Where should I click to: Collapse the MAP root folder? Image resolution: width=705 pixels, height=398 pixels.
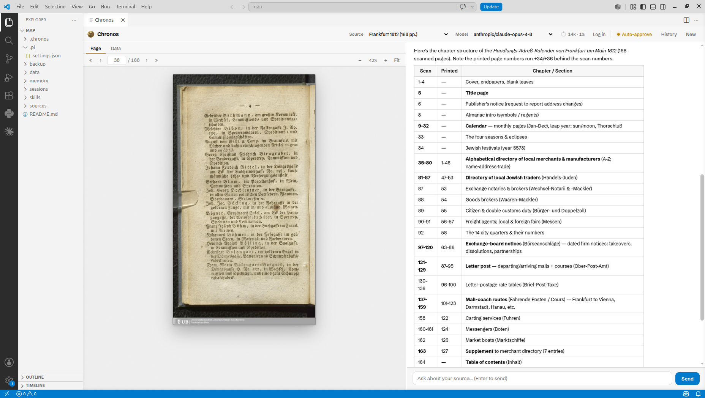pyautogui.click(x=51, y=30)
